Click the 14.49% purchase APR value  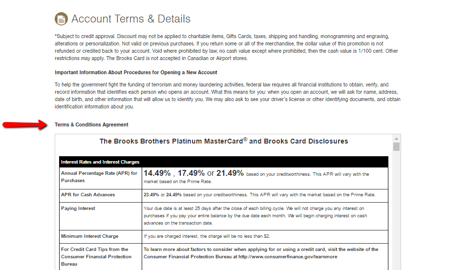point(157,173)
